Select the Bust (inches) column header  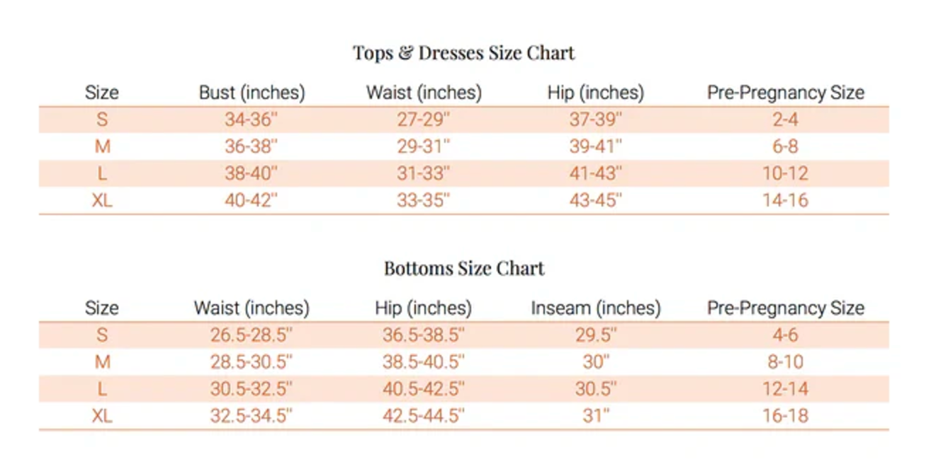click(252, 93)
